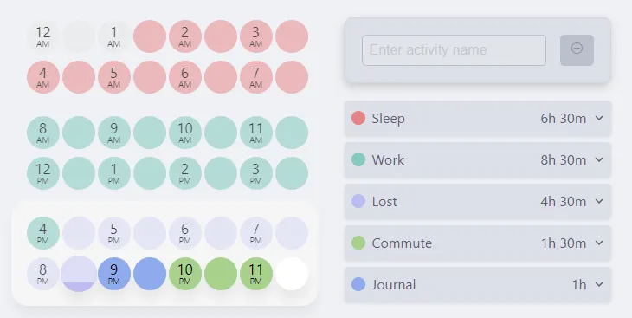Click the 10 PM Commute slot
632x318 pixels.
[185, 274]
